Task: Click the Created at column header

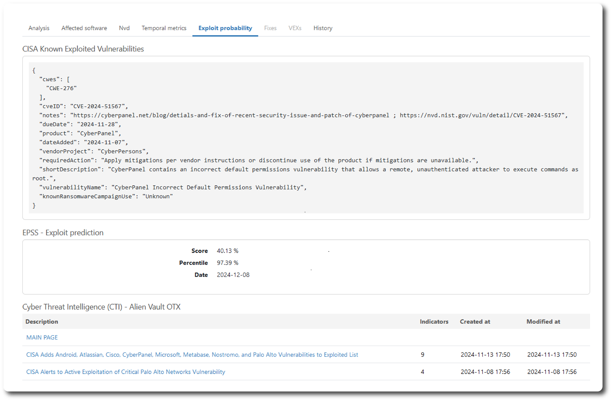Action: tap(475, 321)
